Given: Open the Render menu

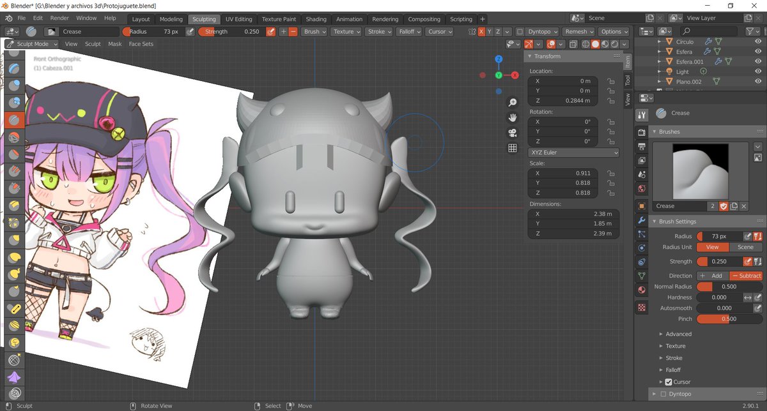Looking at the screenshot, I should pos(59,19).
